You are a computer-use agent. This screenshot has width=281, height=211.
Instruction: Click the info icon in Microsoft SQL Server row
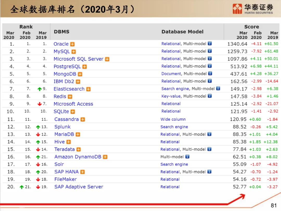click(x=210, y=59)
